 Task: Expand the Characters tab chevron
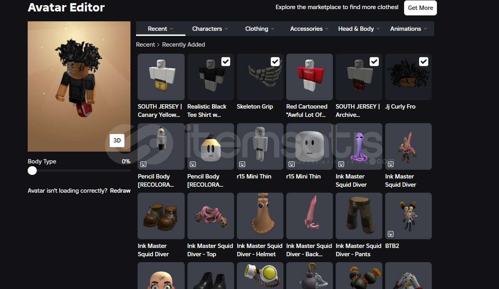226,29
